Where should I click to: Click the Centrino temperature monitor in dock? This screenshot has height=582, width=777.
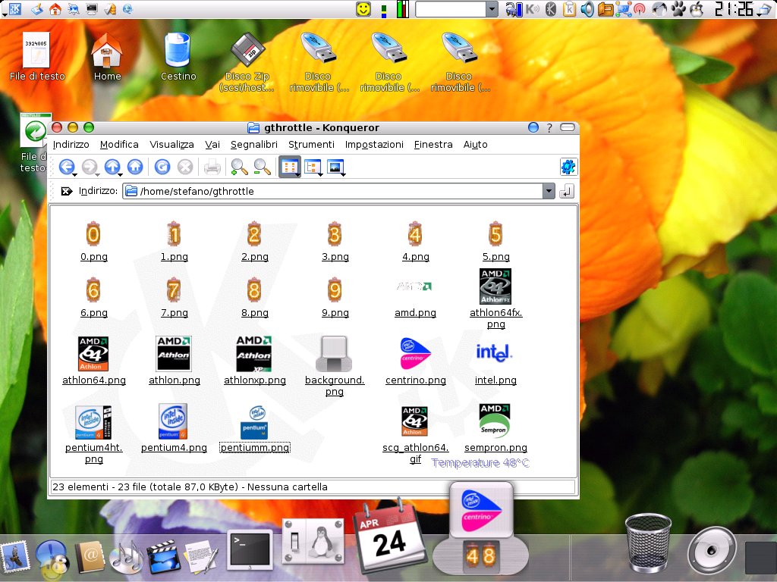coord(480,527)
